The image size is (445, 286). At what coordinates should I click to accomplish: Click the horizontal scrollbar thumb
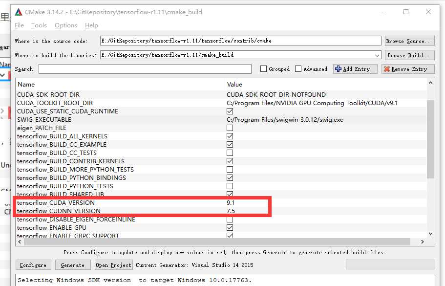217,242
